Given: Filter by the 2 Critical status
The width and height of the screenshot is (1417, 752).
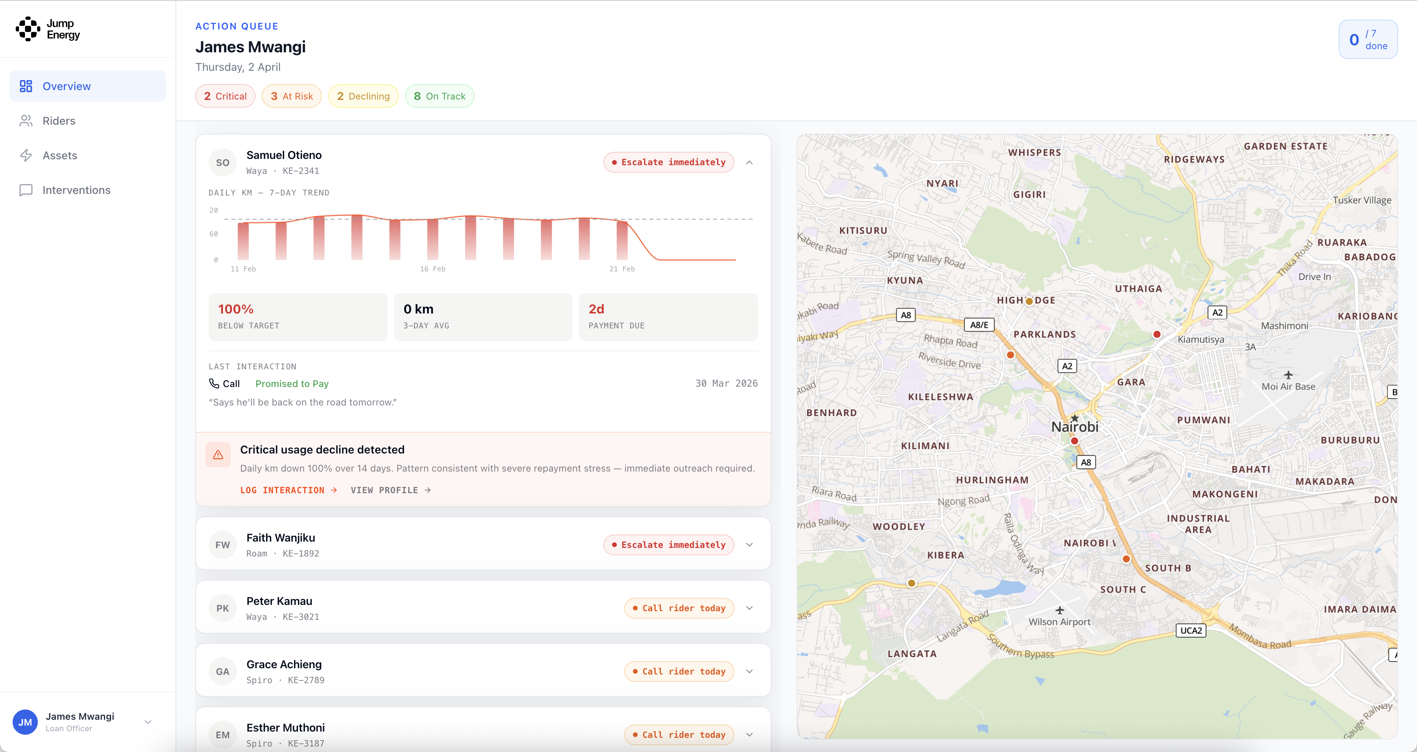Looking at the screenshot, I should pyautogui.click(x=225, y=96).
